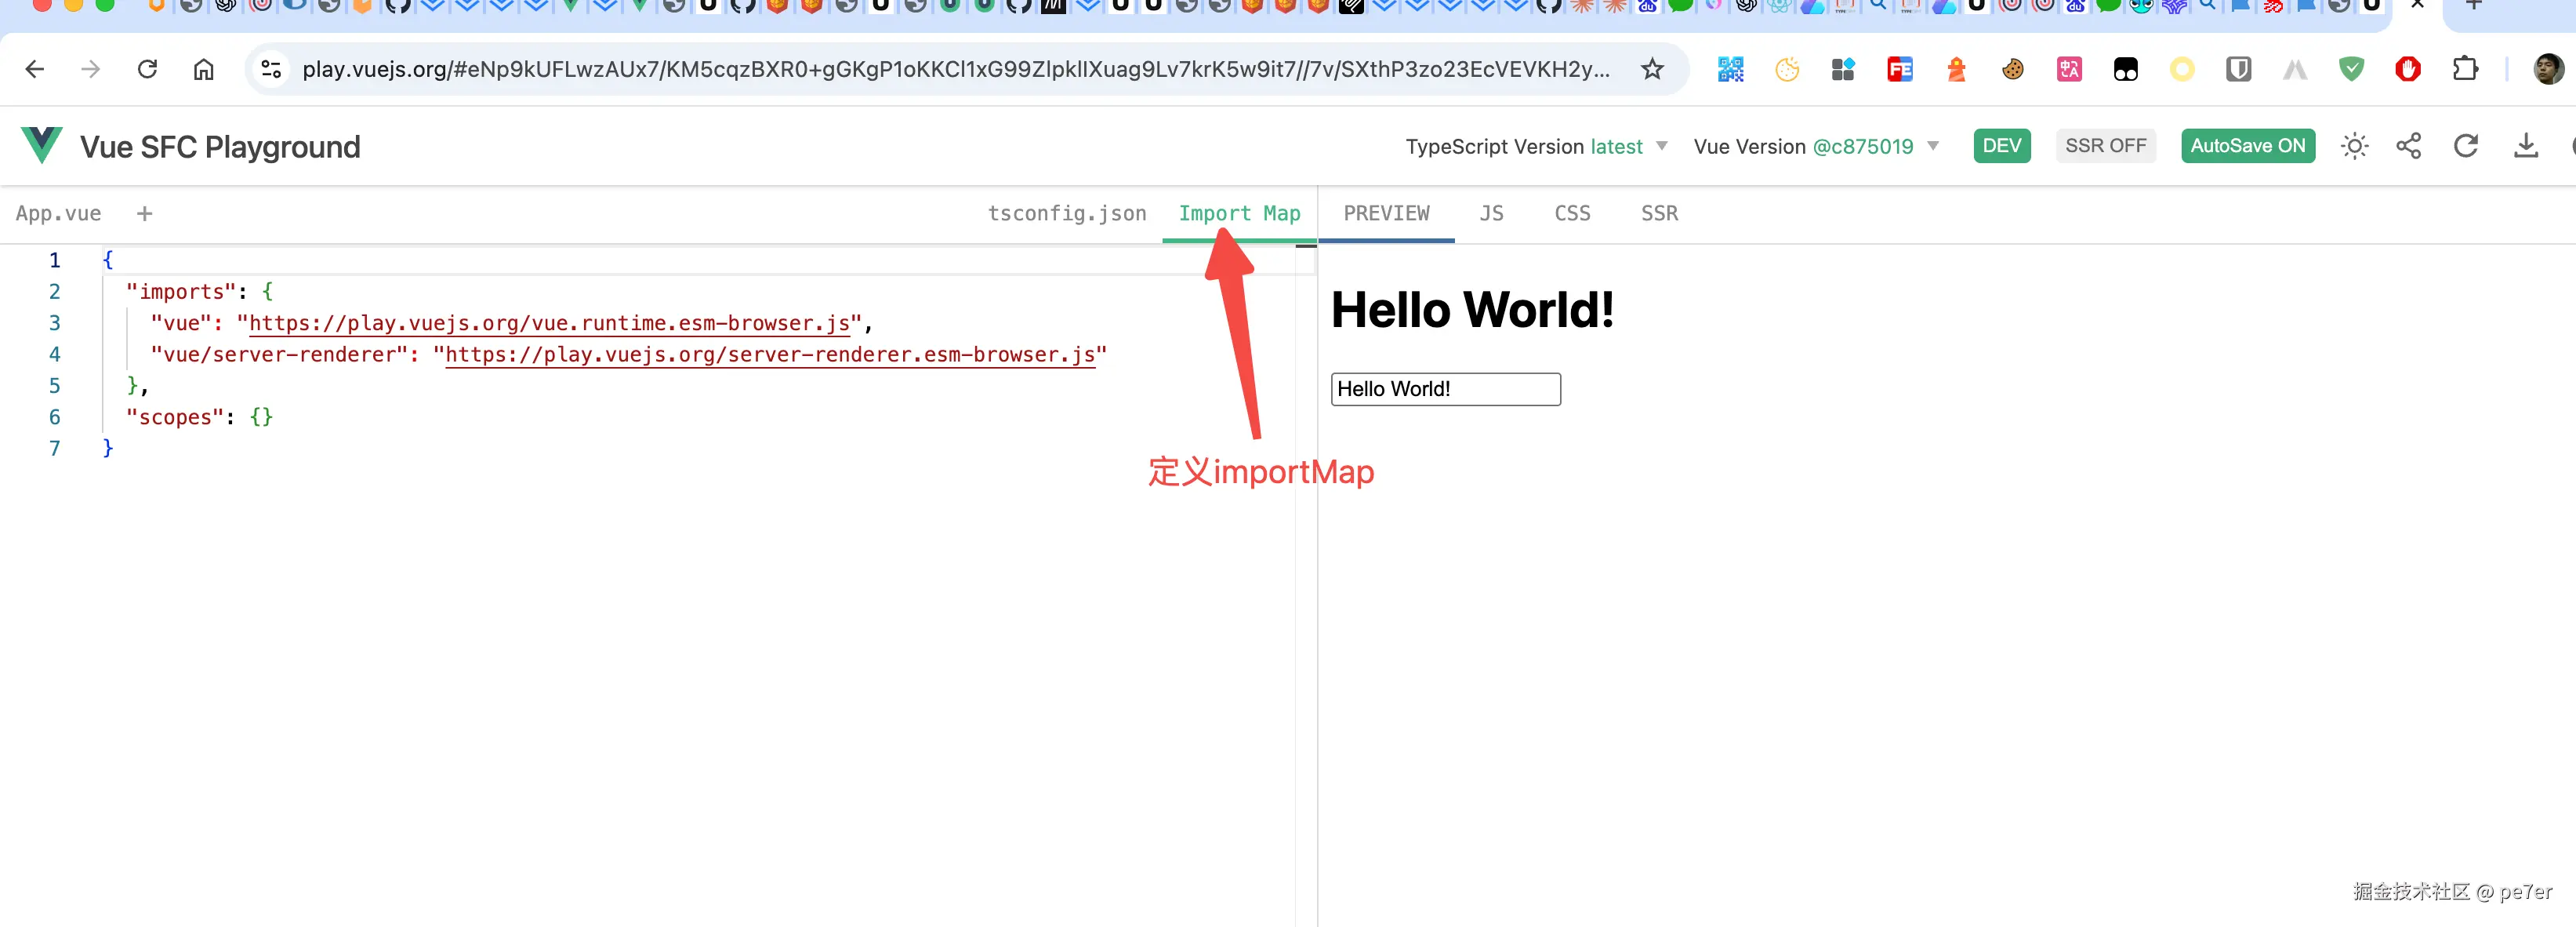Go back to the previous page
The height and width of the screenshot is (927, 2576).
tap(35, 69)
